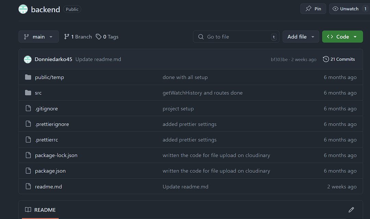Viewport: 370px width, 219px height.
Task: Click Donniedarko45 commit author avatar
Action: pyautogui.click(x=28, y=59)
